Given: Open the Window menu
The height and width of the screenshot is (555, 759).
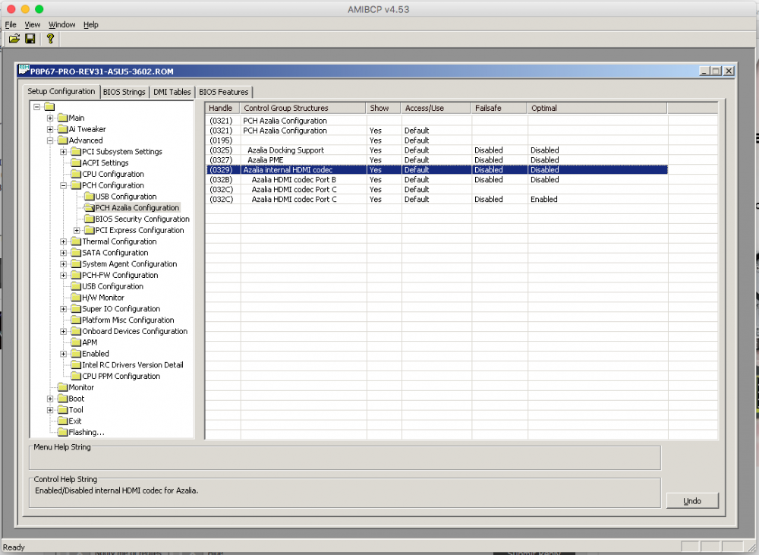Looking at the screenshot, I should click(62, 24).
